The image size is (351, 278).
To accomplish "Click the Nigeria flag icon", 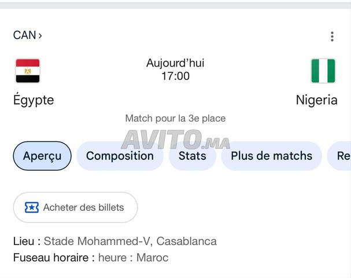I will tap(323, 71).
